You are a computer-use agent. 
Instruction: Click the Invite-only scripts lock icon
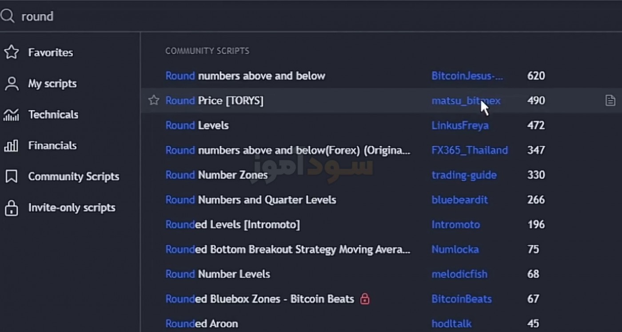(11, 208)
